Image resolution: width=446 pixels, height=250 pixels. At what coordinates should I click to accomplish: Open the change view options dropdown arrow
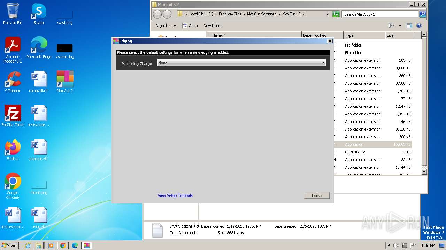tap(400, 26)
